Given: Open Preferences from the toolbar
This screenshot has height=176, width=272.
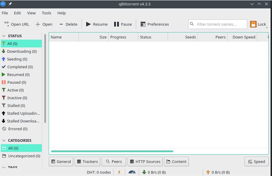Looking at the screenshot, I should point(154,24).
